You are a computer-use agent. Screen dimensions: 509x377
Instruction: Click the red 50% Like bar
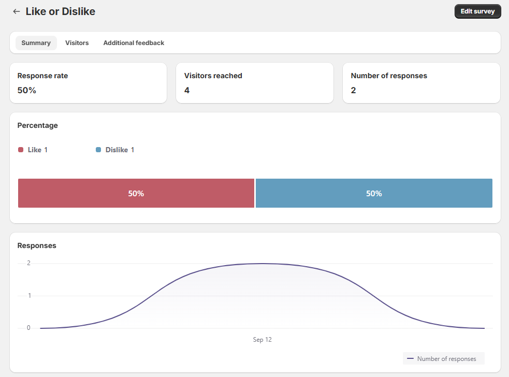tap(136, 193)
